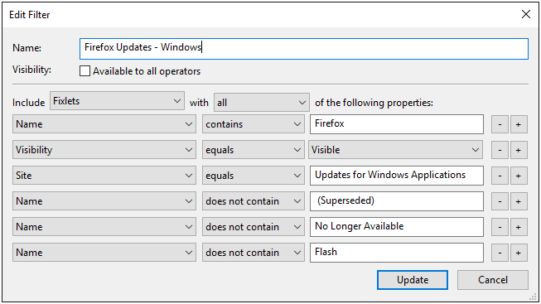Edit Updates for Windows Applications value field

[x=397, y=176]
